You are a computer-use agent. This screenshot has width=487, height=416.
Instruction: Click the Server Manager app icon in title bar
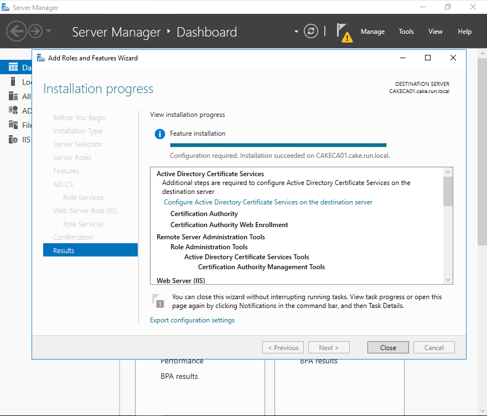(6, 7)
